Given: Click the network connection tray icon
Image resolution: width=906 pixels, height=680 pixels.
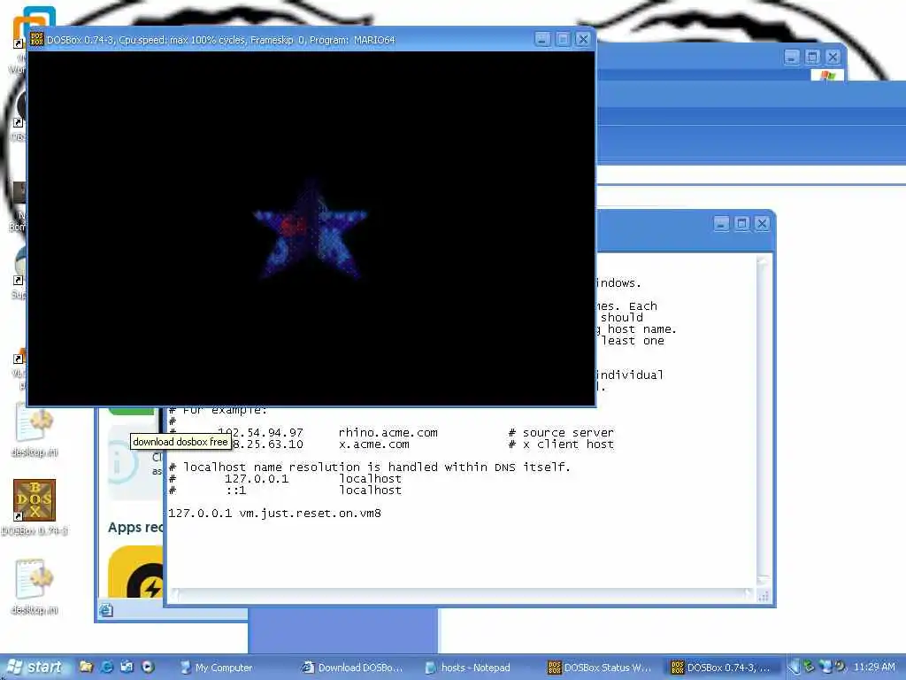Looking at the screenshot, I should (x=825, y=667).
